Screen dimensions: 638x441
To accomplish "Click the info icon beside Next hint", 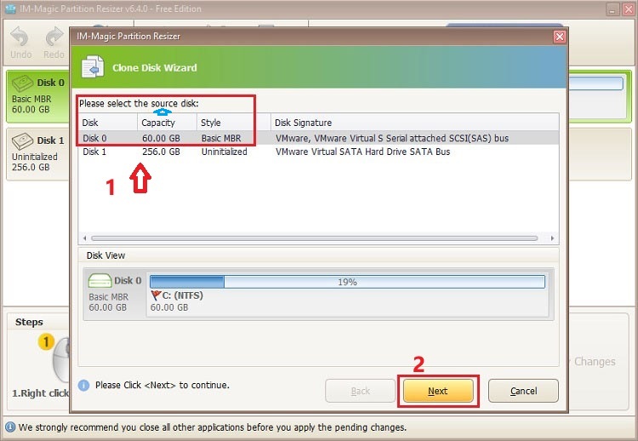I will 83,385.
